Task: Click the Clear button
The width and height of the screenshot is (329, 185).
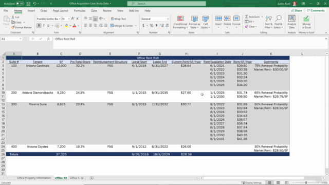Action: [251, 27]
